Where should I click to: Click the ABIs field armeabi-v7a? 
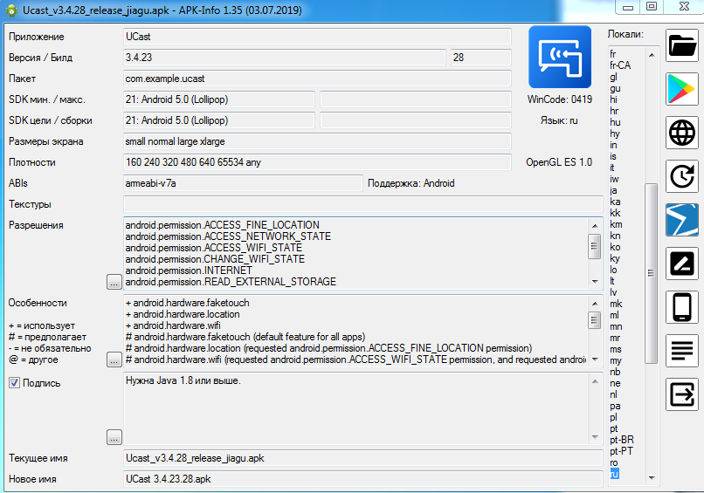pos(243,183)
